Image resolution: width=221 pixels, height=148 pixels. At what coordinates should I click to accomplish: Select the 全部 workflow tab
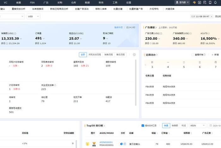pos(83,55)
